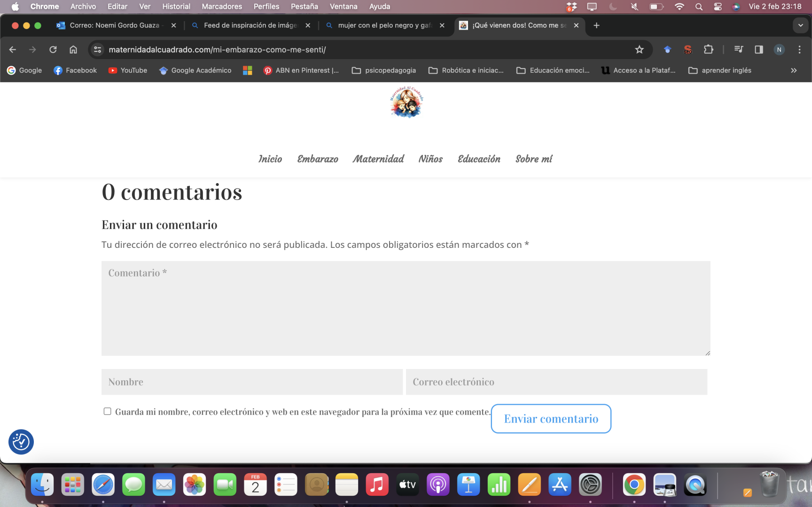Click the browser back arrow
The width and height of the screenshot is (812, 507).
pos(13,49)
